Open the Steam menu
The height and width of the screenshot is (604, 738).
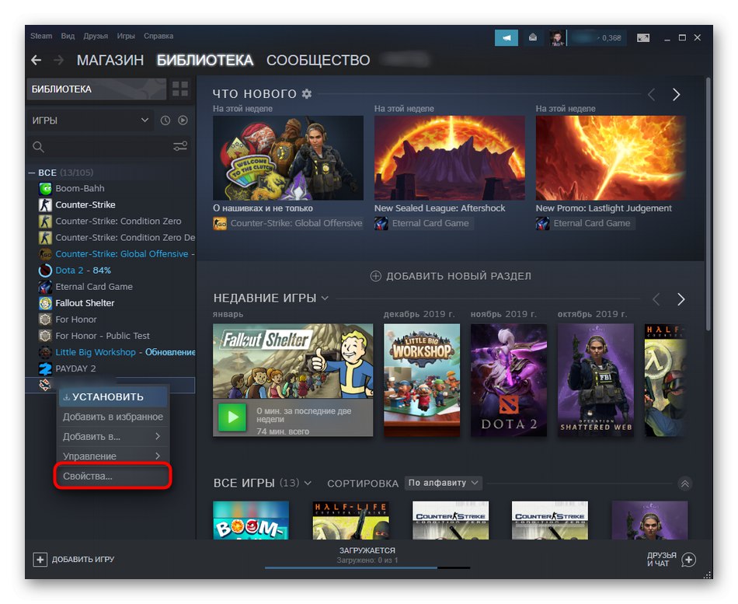point(41,36)
